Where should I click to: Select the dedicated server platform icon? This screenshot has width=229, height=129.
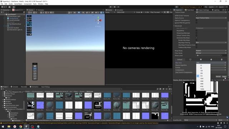coord(201,59)
